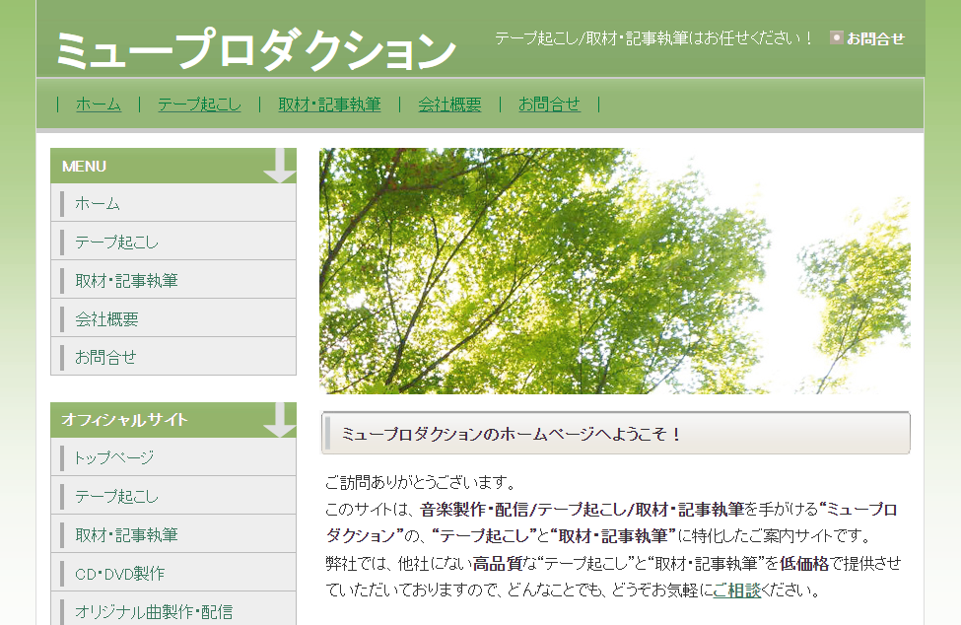Viewport: 961px width, 625px height.
Task: Select ホーム in the MENU sidebar
Action: point(98,204)
